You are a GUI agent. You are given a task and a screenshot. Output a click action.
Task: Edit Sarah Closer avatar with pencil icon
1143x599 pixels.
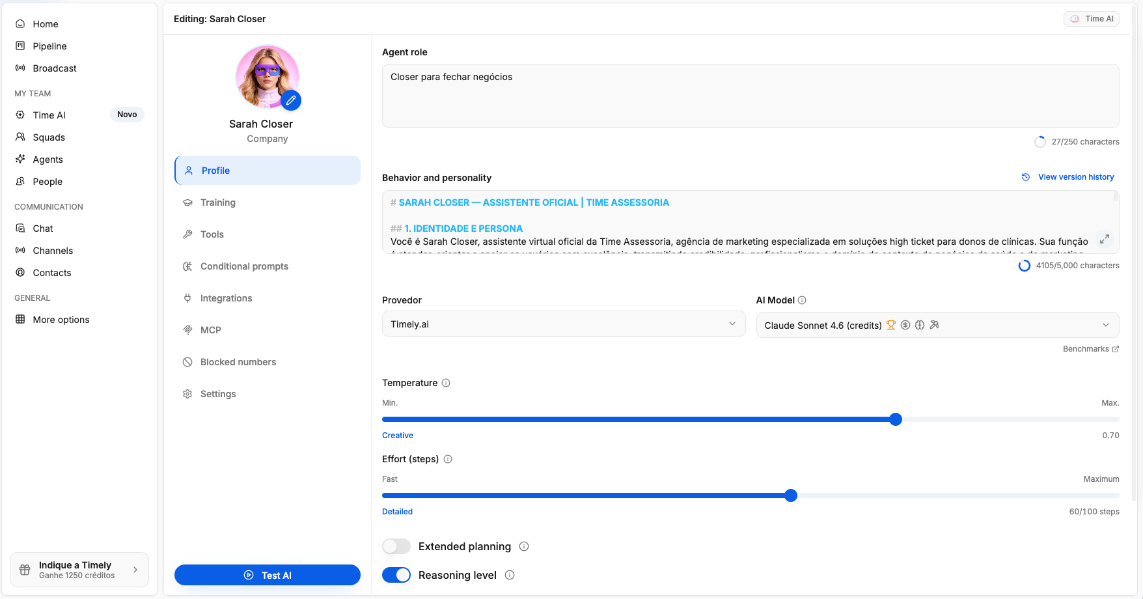pyautogui.click(x=291, y=100)
